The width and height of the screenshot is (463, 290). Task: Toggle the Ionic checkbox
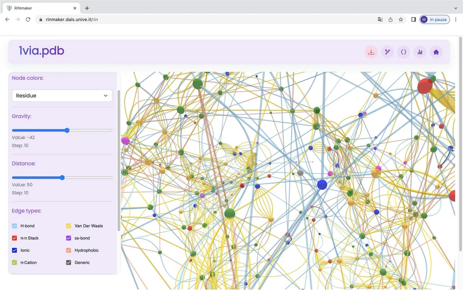click(14, 250)
